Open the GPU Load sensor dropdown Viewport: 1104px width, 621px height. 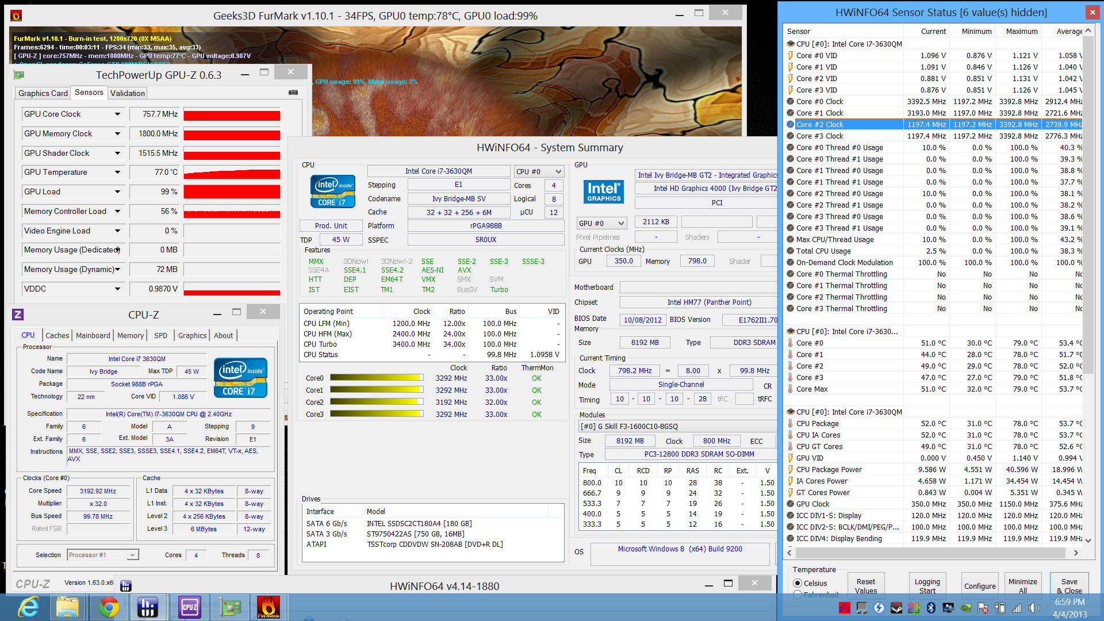pos(117,191)
